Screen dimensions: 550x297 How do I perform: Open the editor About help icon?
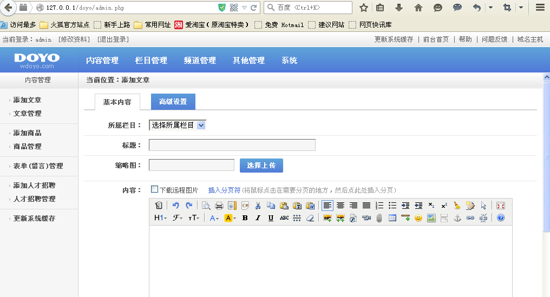[501, 218]
